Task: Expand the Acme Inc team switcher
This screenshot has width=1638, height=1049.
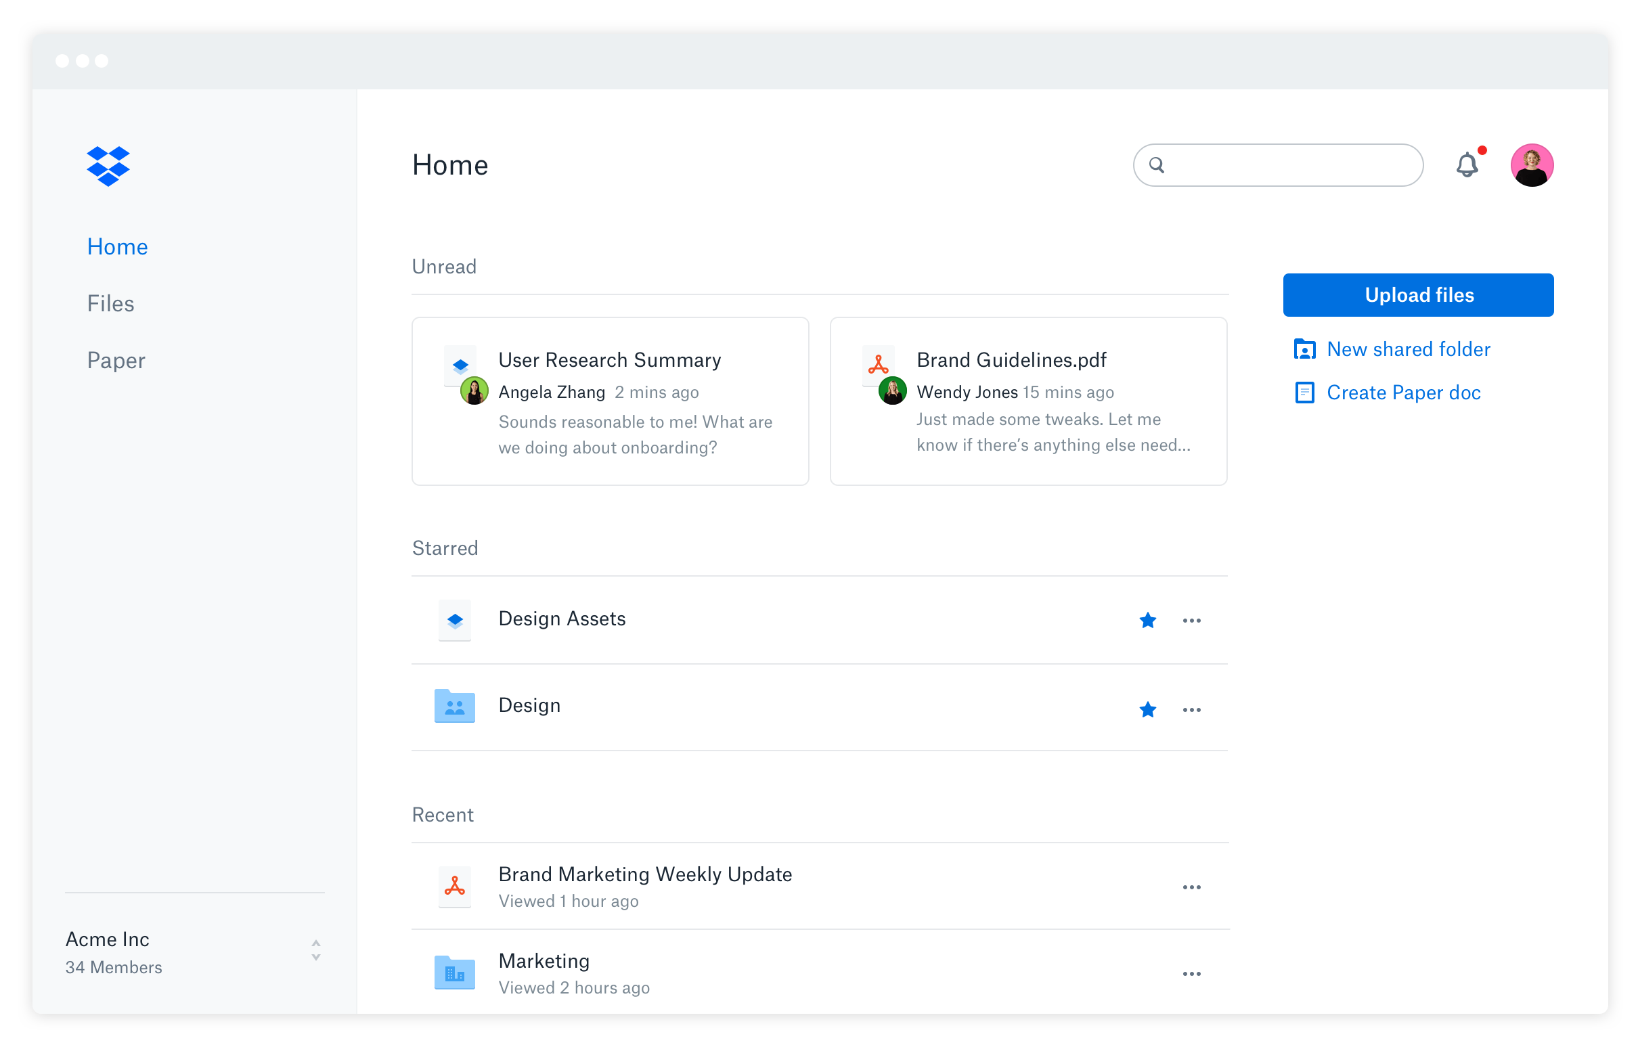Action: pyautogui.click(x=315, y=952)
